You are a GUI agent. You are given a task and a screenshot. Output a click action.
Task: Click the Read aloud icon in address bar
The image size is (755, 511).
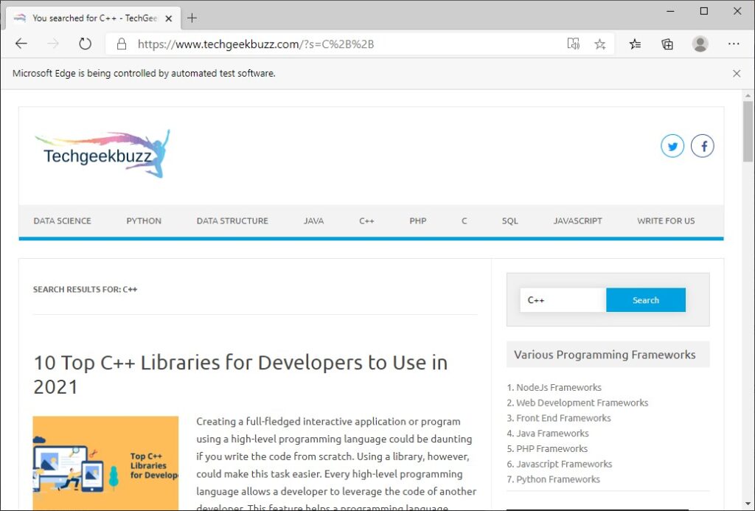573,44
